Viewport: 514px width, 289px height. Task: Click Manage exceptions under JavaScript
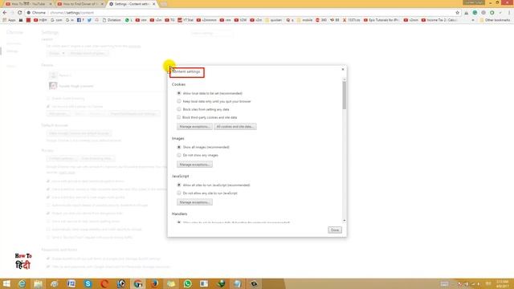(x=194, y=202)
